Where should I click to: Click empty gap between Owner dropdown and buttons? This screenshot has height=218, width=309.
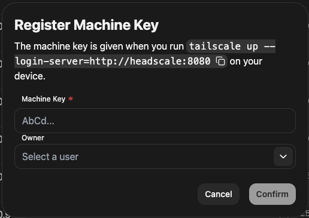pyautogui.click(x=155, y=176)
